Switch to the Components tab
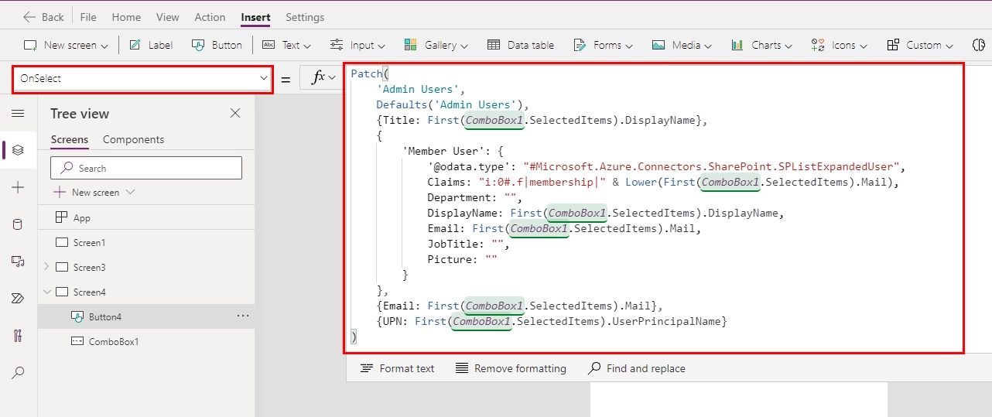992x417 pixels. coord(134,140)
